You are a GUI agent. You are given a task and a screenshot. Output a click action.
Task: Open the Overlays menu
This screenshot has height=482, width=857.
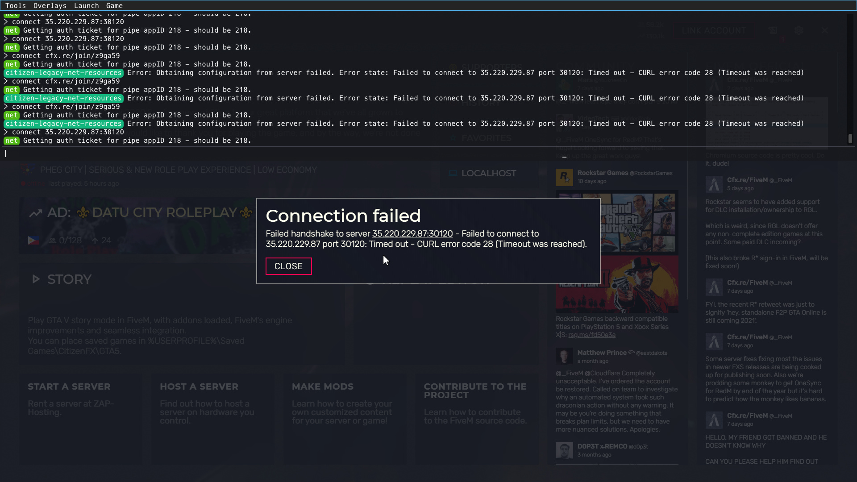50,6
